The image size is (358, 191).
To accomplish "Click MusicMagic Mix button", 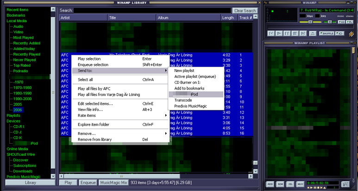I will [113, 183].
